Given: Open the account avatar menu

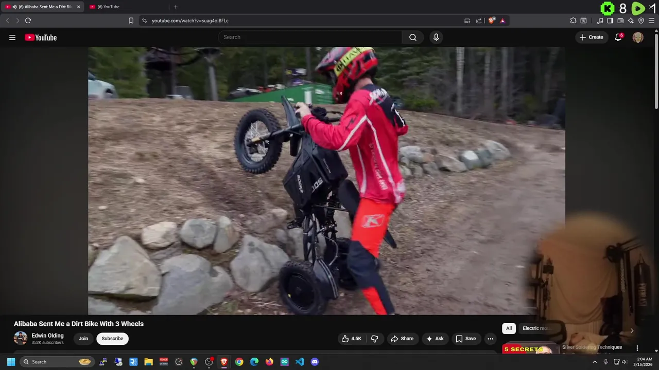Looking at the screenshot, I should point(638,37).
